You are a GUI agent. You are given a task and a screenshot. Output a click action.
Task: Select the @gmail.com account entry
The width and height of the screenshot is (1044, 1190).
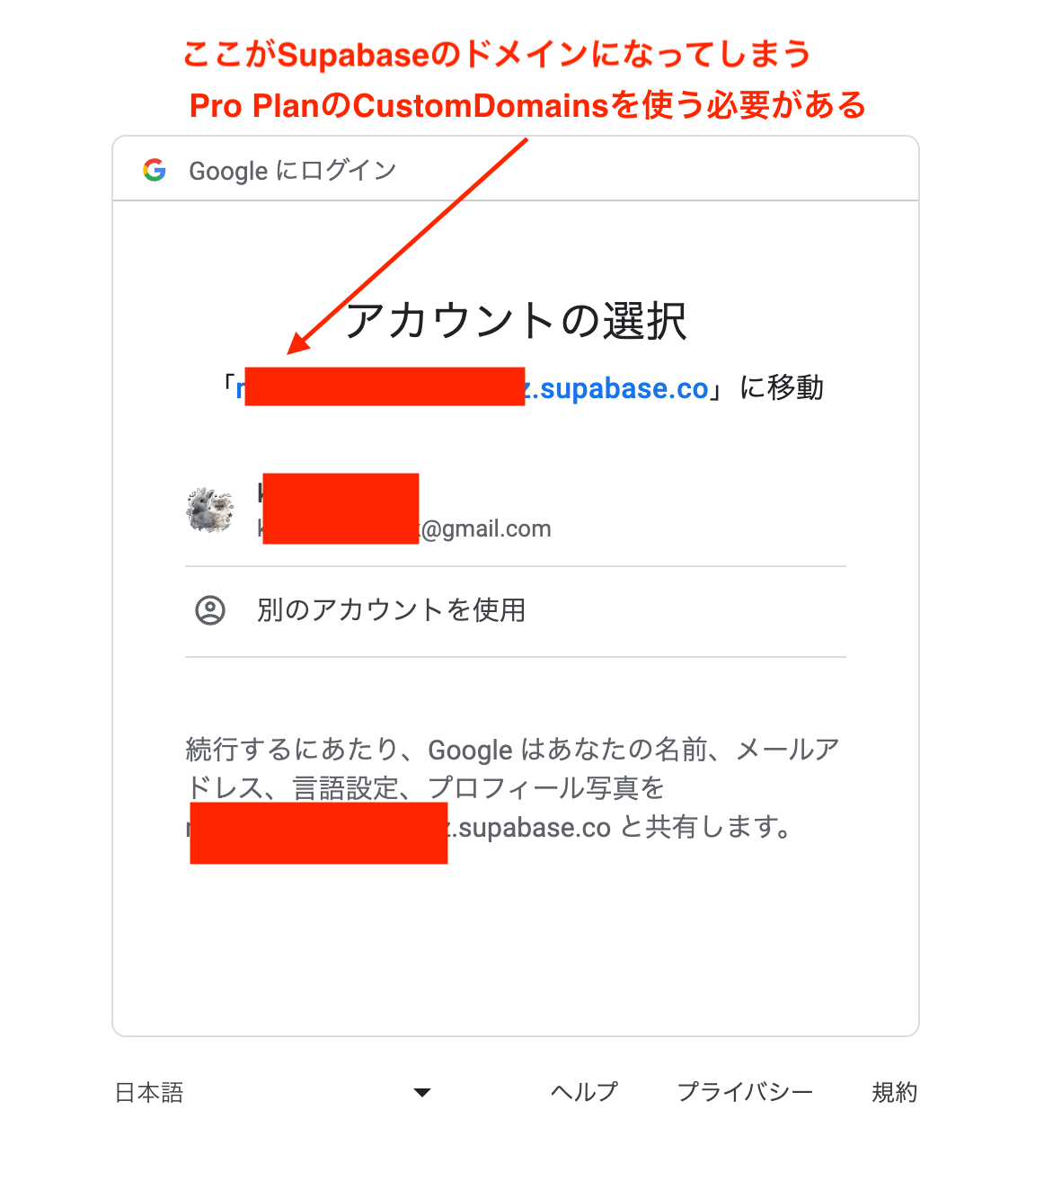tap(516, 511)
